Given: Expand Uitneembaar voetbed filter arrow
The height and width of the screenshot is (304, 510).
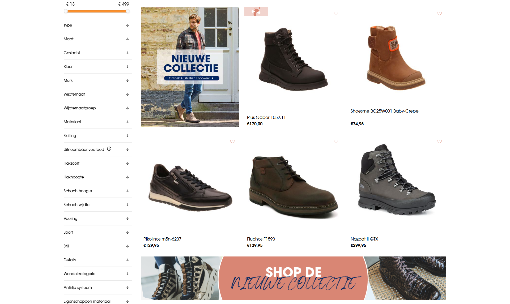Looking at the screenshot, I should click(127, 149).
